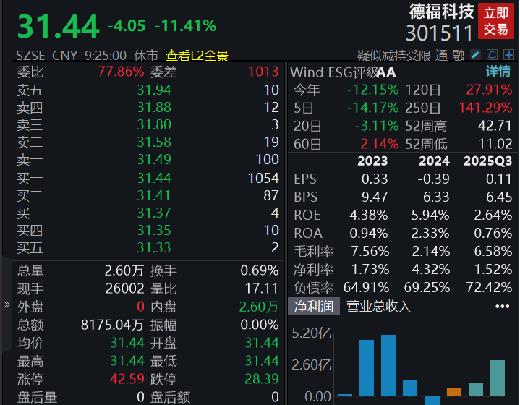The height and width of the screenshot is (405, 520).
Task: Switch to the 营业总收入 tab
Action: 378,306
